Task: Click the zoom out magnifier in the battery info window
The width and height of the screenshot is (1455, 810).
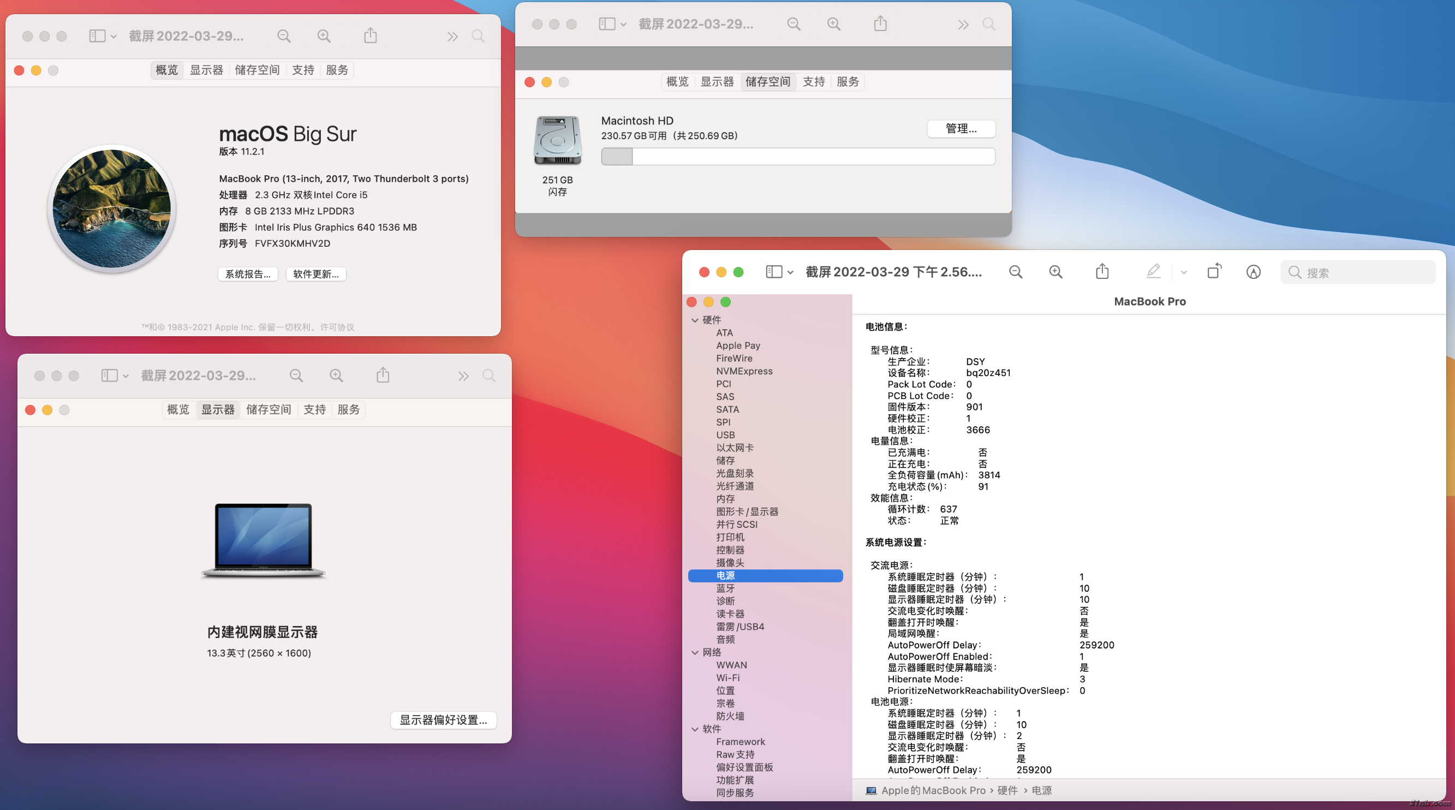Action: (1016, 271)
